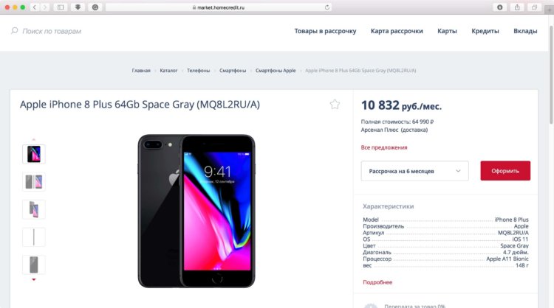Click the Смартфоны Apple breadcrumb
This screenshot has height=308, width=554.
(x=276, y=71)
